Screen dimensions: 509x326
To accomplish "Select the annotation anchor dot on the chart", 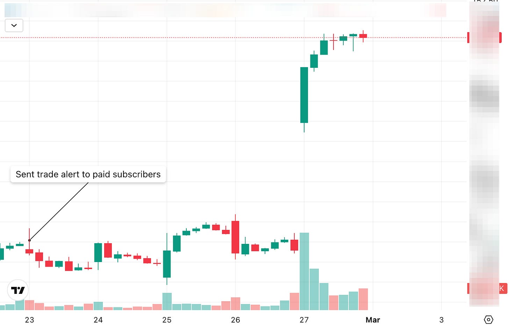I will click(x=29, y=240).
